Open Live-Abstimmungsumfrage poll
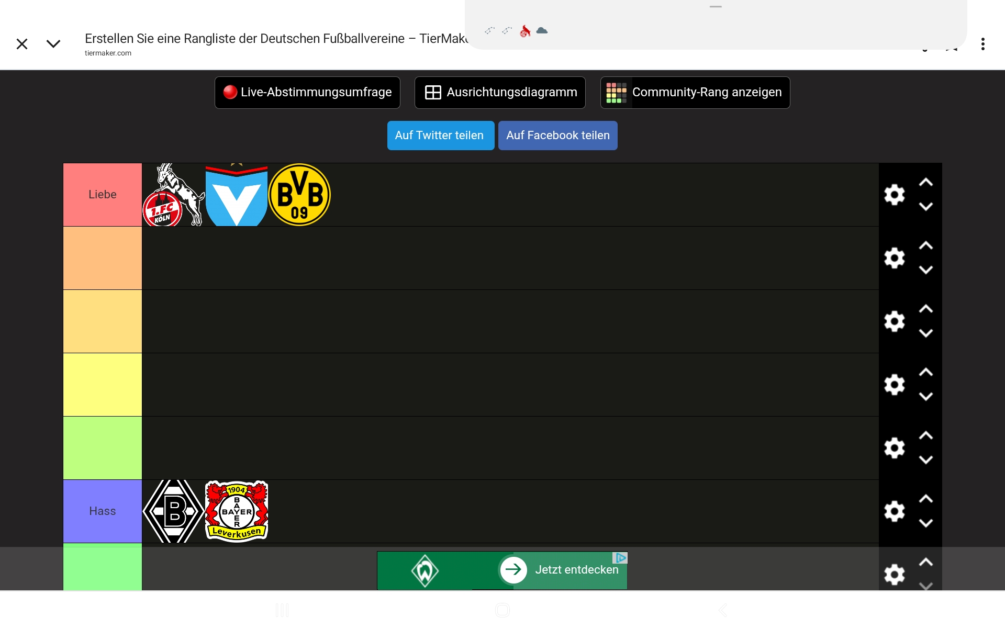This screenshot has height=628, width=1005. click(307, 93)
